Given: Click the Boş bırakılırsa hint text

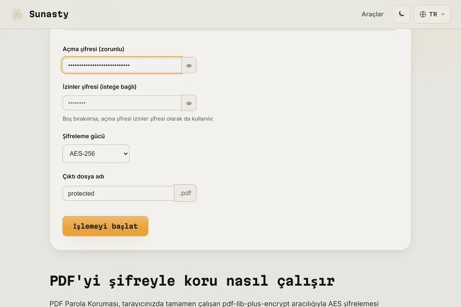Looking at the screenshot, I should pyautogui.click(x=138, y=119).
